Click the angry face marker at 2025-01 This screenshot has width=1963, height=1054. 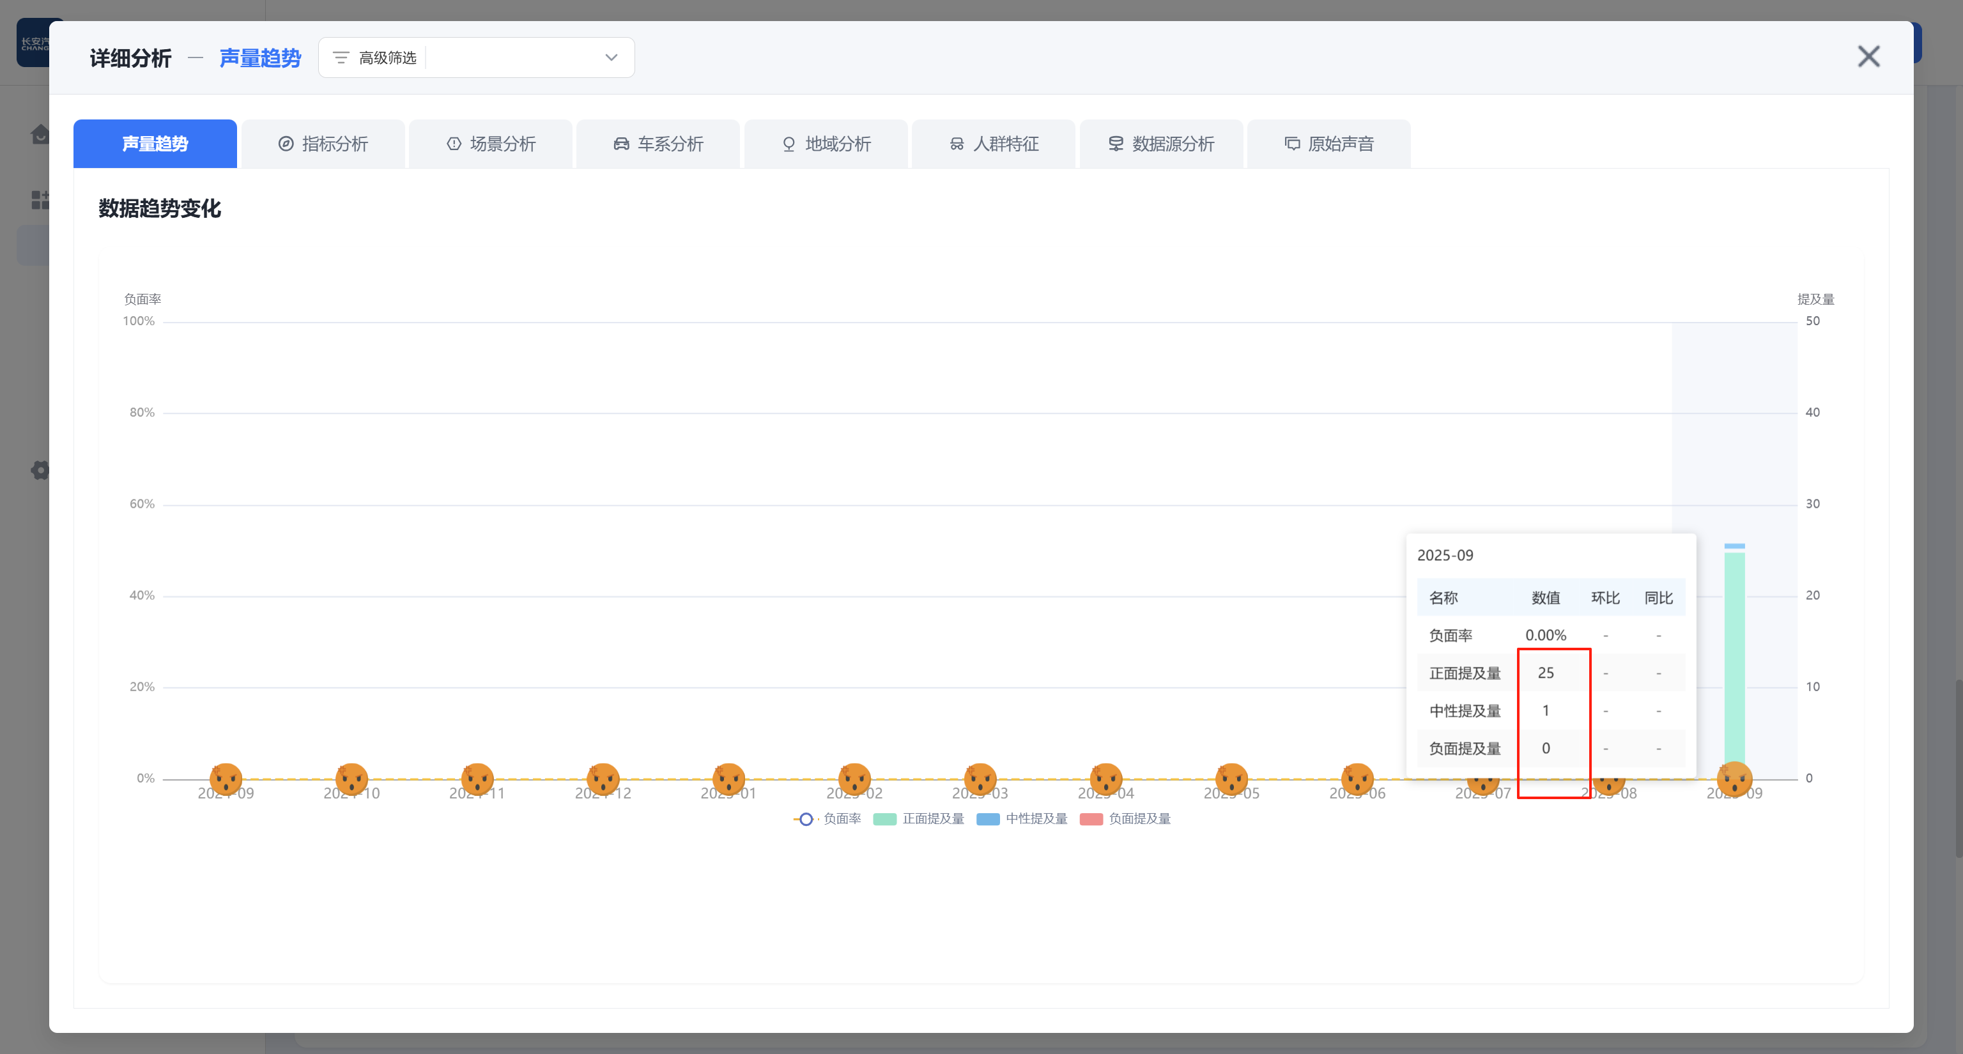[728, 778]
